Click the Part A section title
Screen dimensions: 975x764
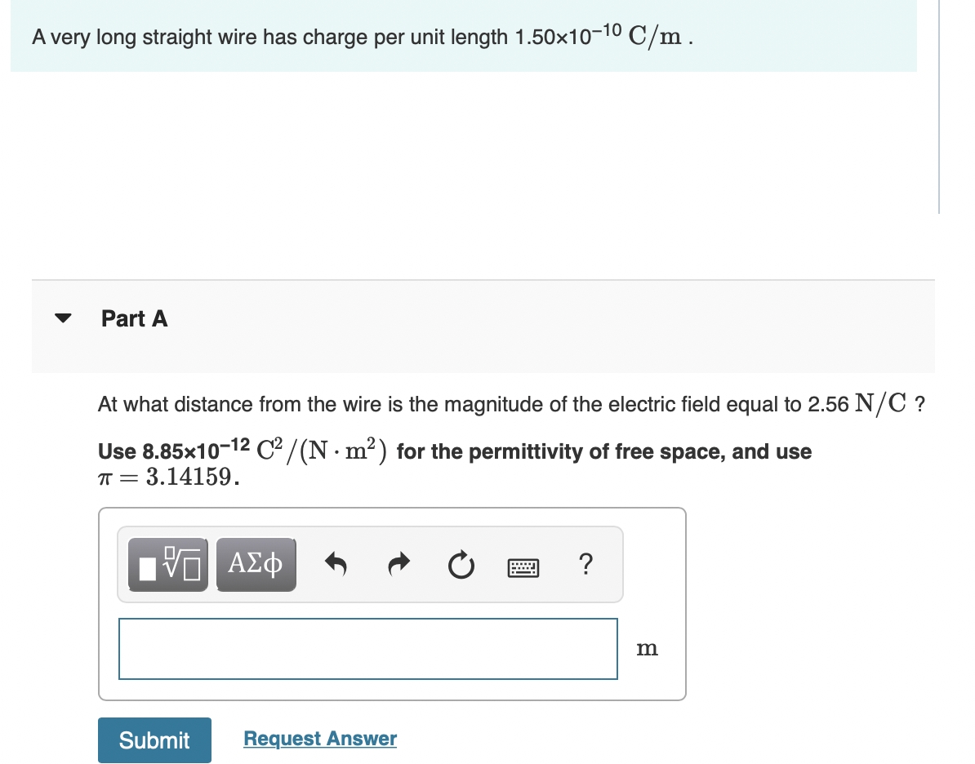click(x=133, y=318)
